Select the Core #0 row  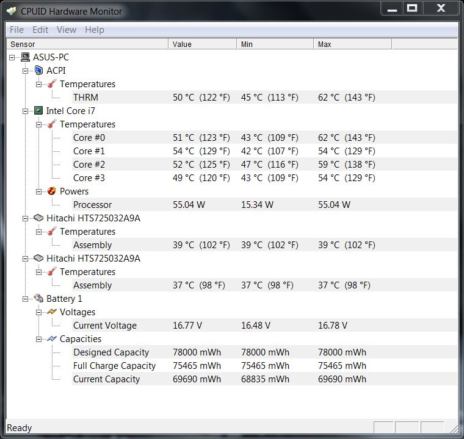click(x=265, y=137)
